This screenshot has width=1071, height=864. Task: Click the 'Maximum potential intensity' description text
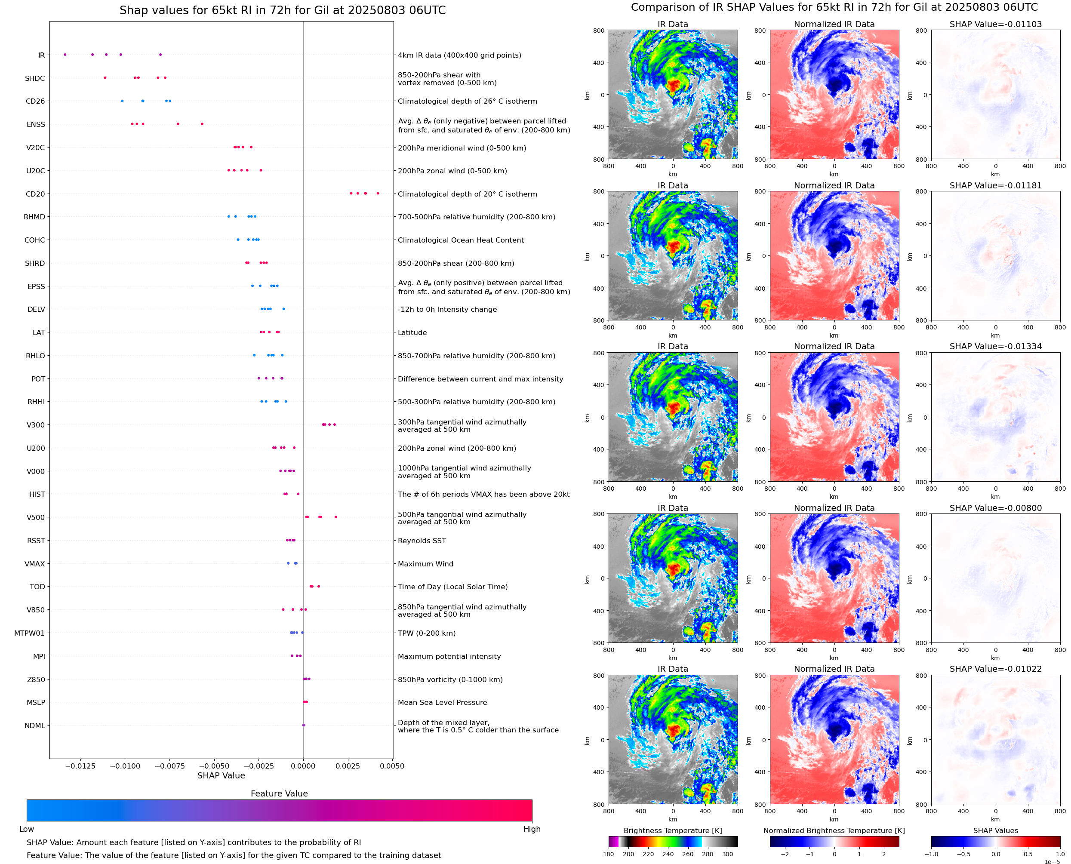(x=449, y=656)
